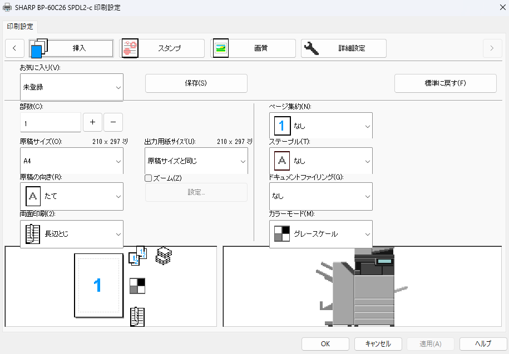Click the grayscale icon in preview pane

coord(137,286)
